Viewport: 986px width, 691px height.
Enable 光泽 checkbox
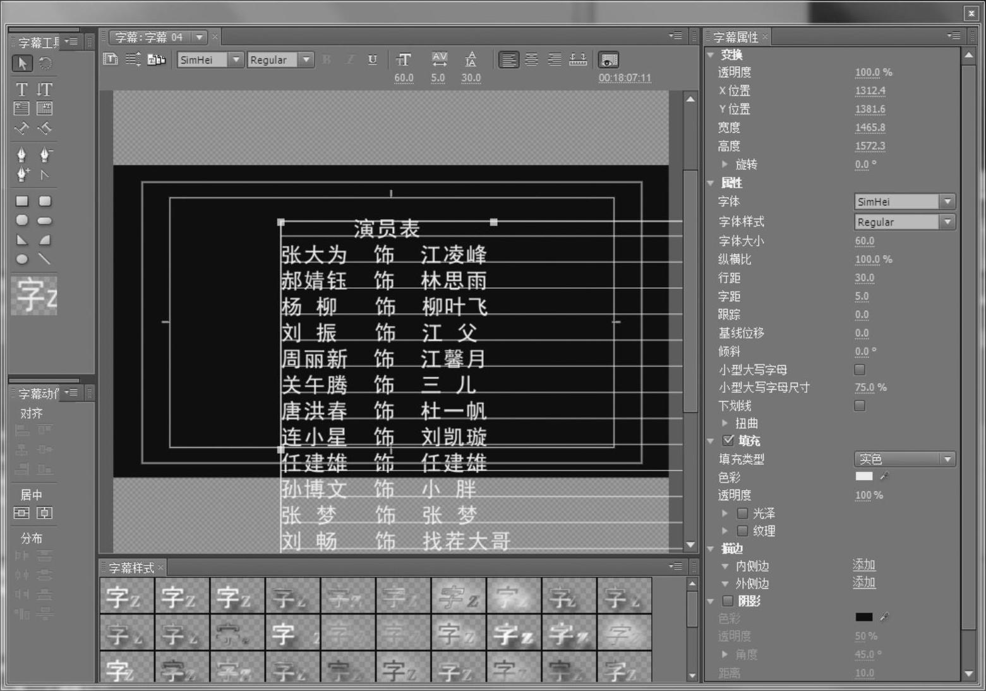(x=743, y=513)
